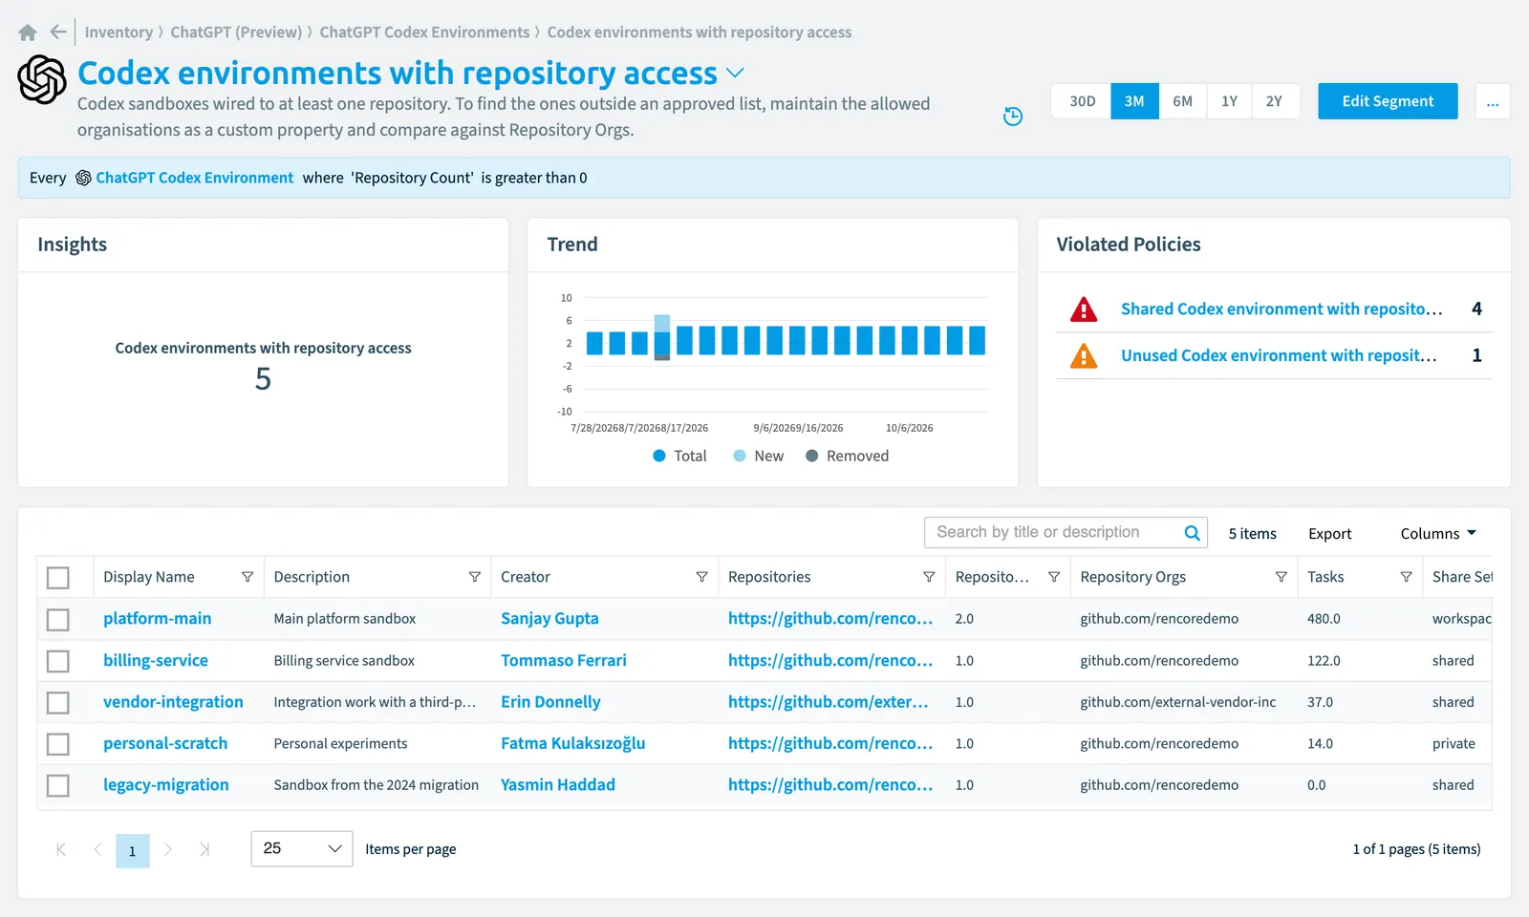Click the Total legend color dot
Image resolution: width=1529 pixels, height=917 pixels.
tap(659, 456)
